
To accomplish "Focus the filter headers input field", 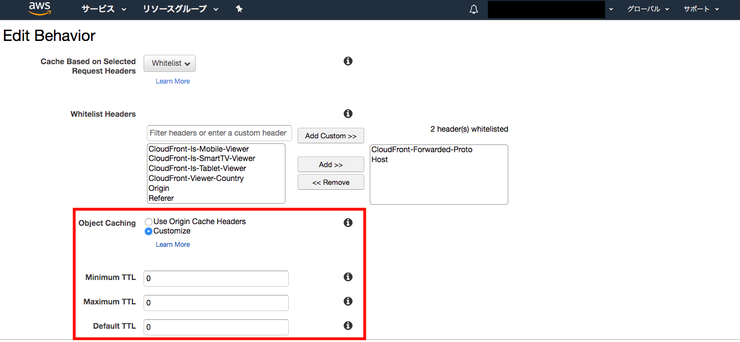I will [x=220, y=133].
